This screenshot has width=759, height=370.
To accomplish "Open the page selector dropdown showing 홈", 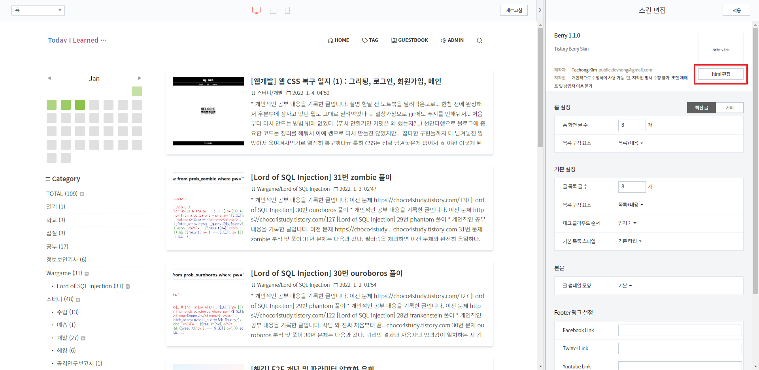I will point(38,10).
